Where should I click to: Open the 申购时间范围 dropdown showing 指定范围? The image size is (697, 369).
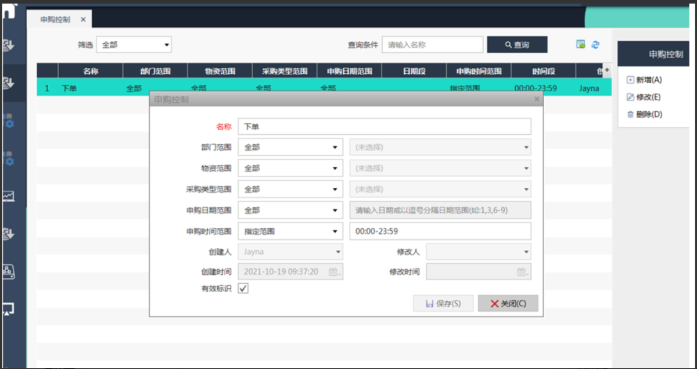(290, 231)
